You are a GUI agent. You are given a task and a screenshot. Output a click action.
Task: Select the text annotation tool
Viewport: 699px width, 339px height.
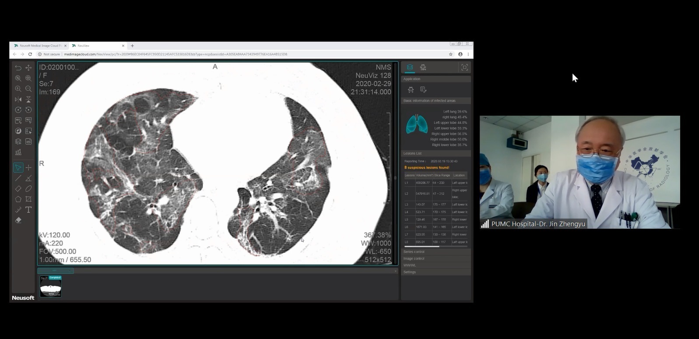click(x=28, y=210)
